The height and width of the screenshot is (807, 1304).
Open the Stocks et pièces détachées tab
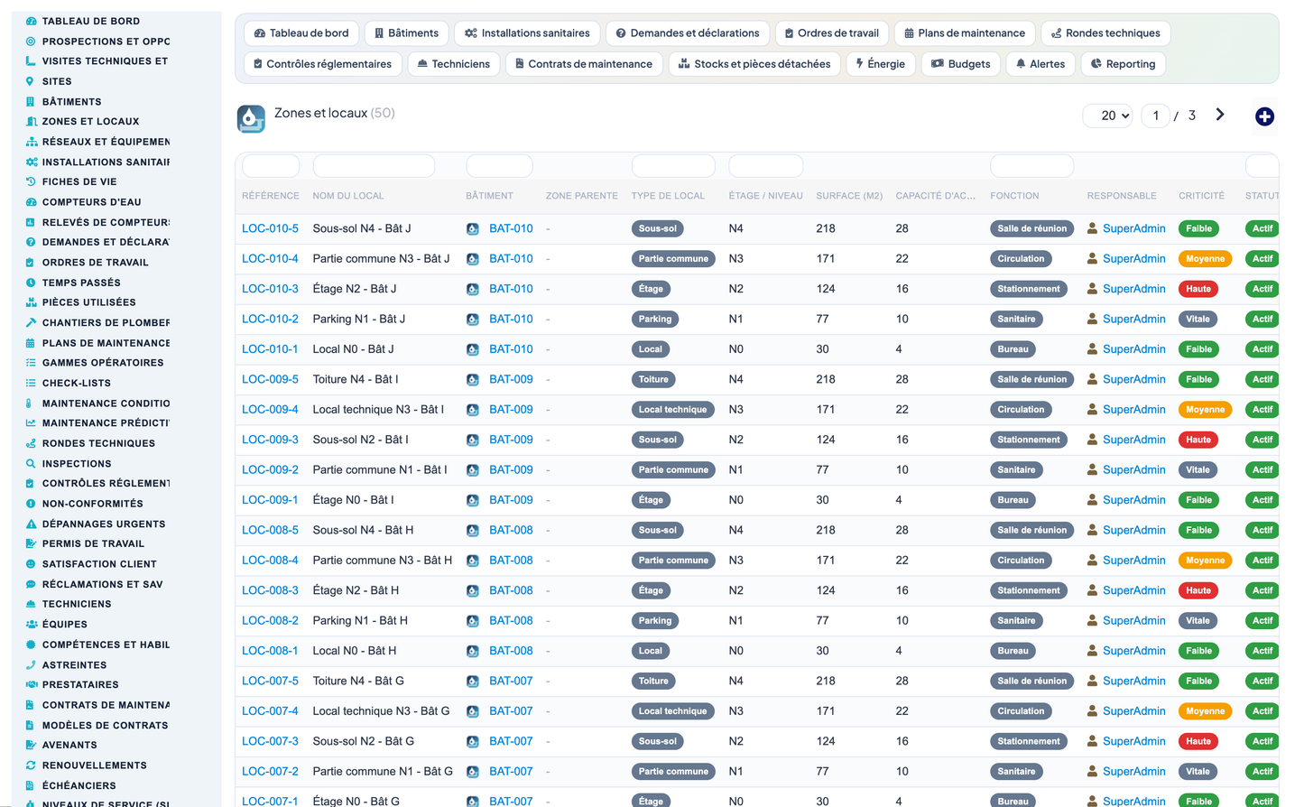click(x=754, y=64)
